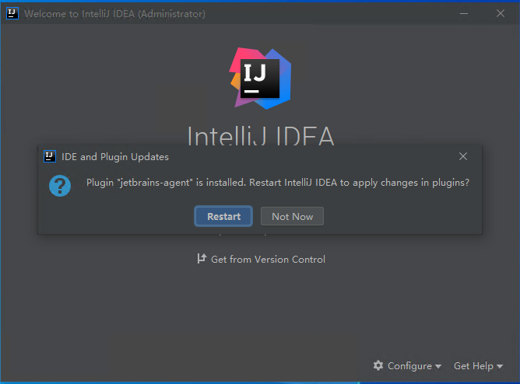Click the large IntelliJ IDEA logo

[x=260, y=79]
